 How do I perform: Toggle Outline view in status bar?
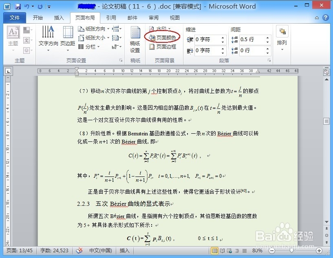(x=237, y=250)
